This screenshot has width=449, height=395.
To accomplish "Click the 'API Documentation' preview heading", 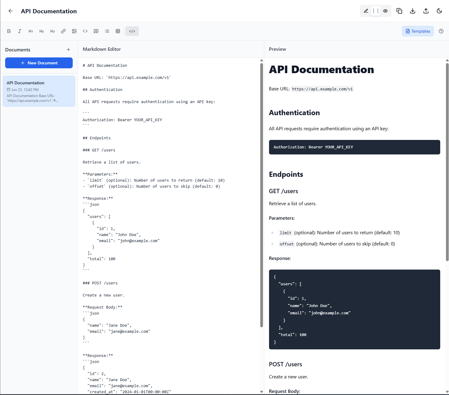I will (321, 70).
